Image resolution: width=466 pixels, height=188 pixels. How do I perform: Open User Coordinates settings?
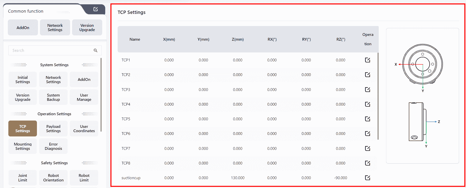point(84,129)
